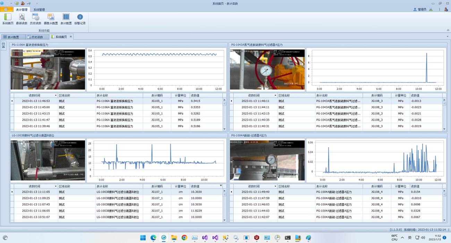Open 最新读数 latest readings
The width and height of the screenshot is (451, 243).
pyautogui.click(x=22, y=18)
